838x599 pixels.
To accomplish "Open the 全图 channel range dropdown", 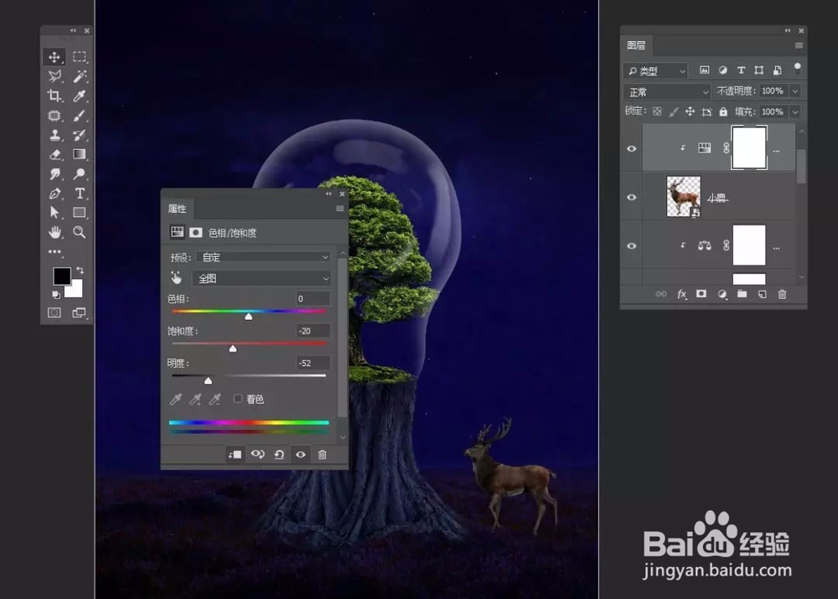I will pos(261,278).
